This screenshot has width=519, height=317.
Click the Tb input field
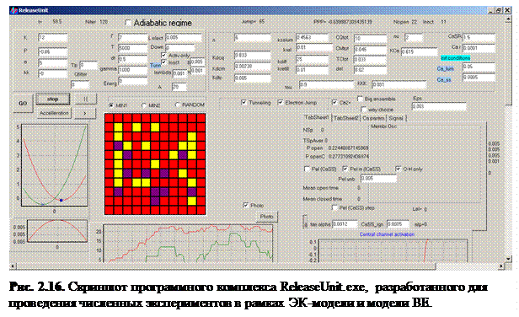88,65
